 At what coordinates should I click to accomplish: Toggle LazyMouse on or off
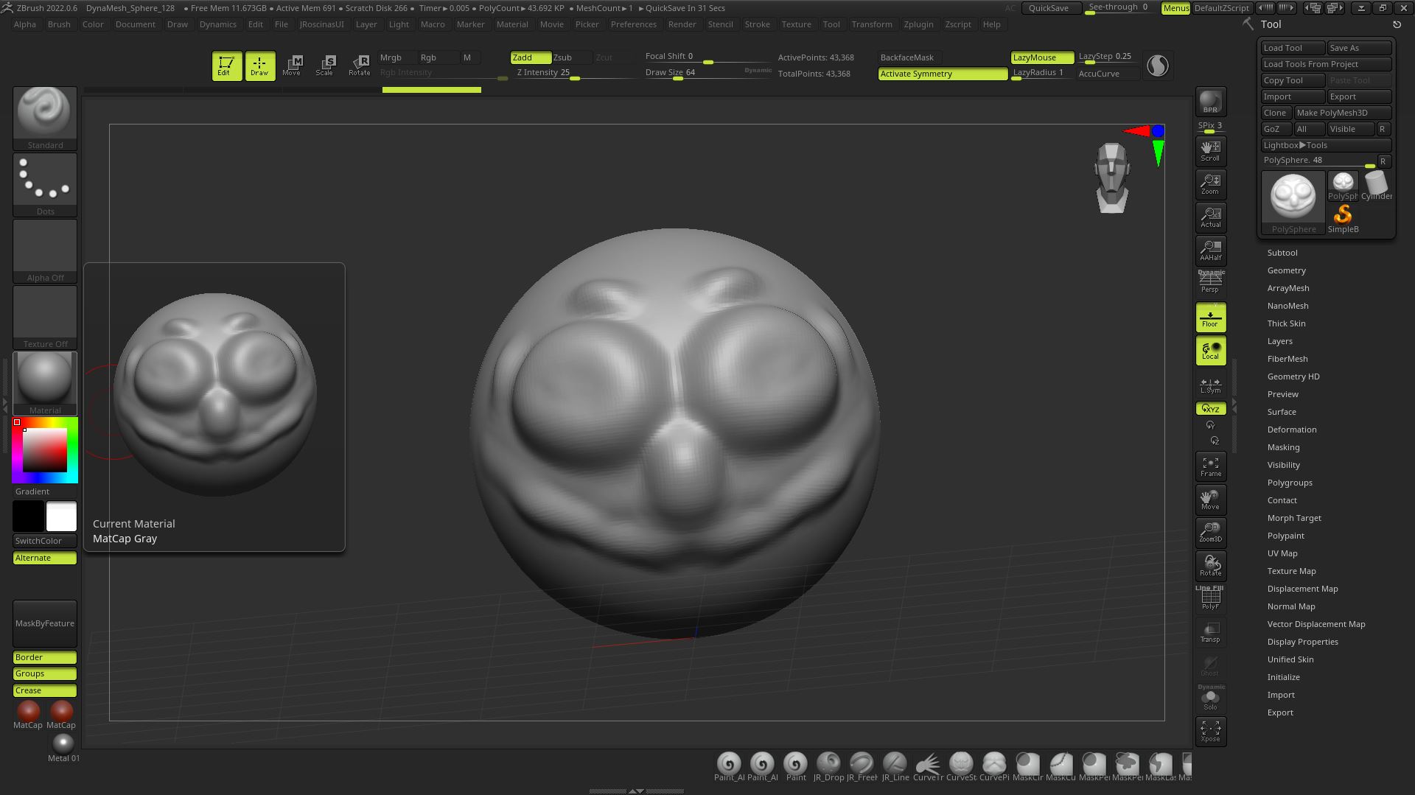1042,57
